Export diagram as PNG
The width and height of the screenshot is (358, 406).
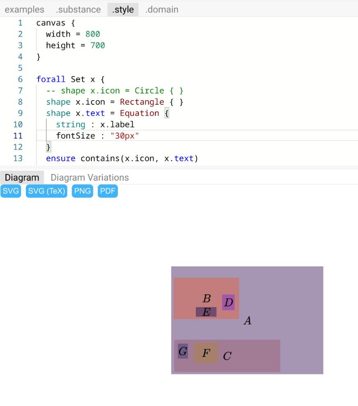pyautogui.click(x=83, y=191)
